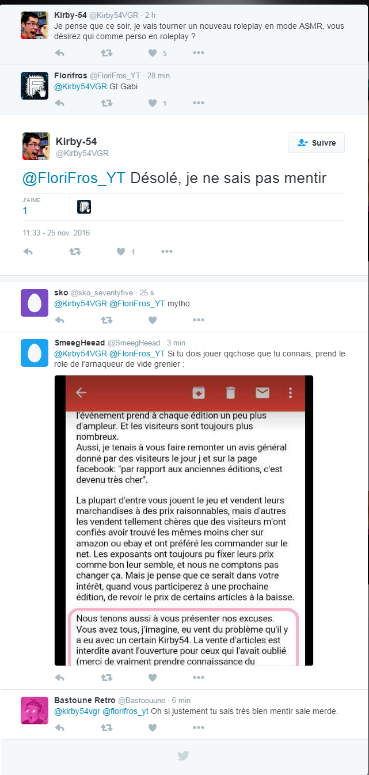This screenshot has height=775, width=369.
Task: Follow Kirby-54 with the Suivre button
Action: 316,143
